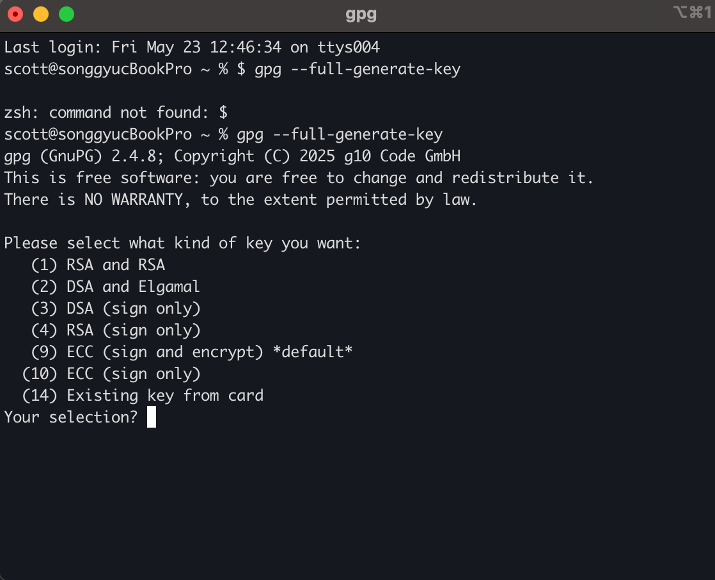
Task: Click the '(14) Existing key from card' line
Action: pyautogui.click(x=143, y=396)
